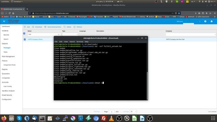Toggle the select-all packages checkbox
This screenshot has width=217, height=122.
click(24, 34)
